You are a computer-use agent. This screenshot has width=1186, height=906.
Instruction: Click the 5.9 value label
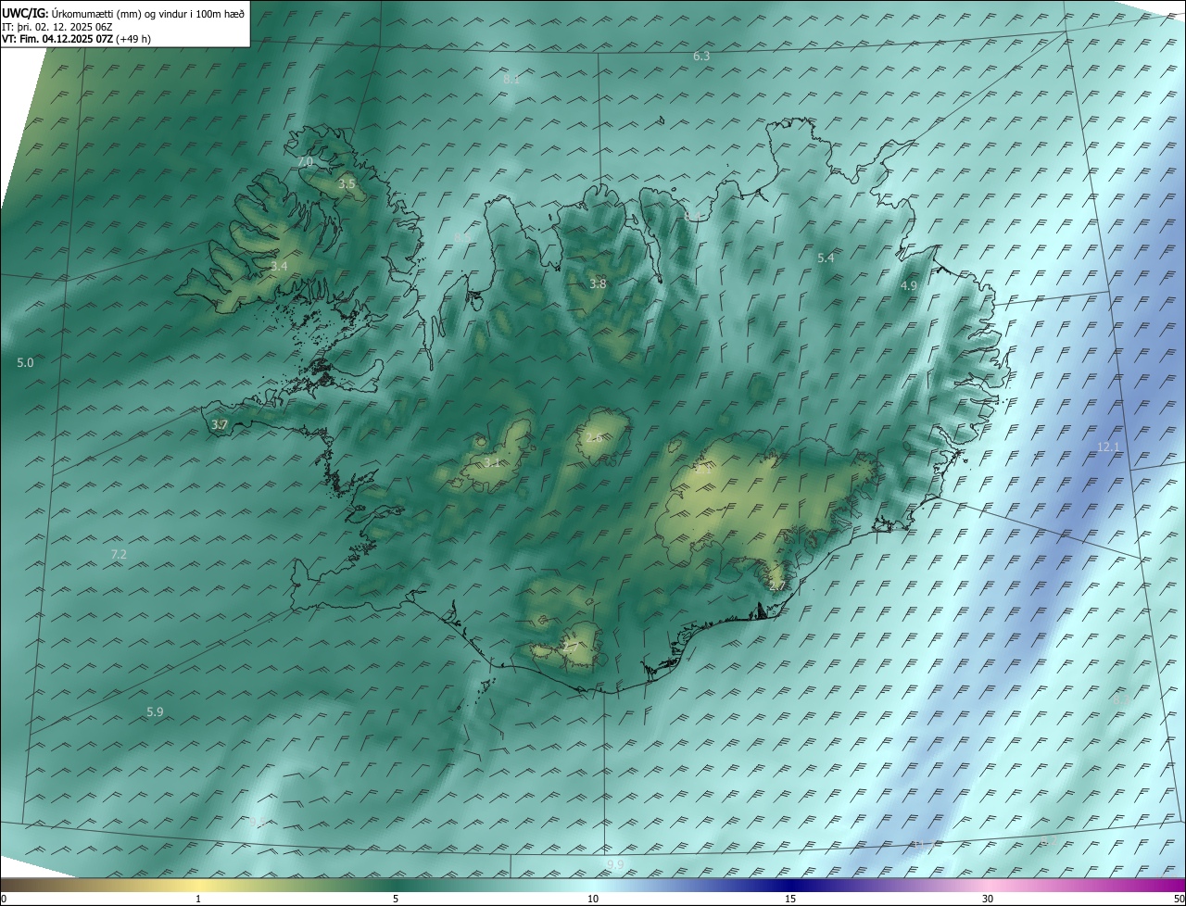click(155, 712)
